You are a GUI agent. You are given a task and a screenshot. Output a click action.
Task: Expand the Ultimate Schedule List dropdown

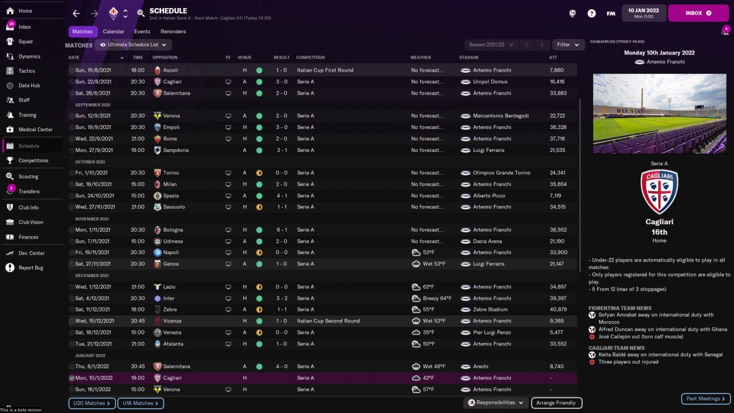click(133, 45)
